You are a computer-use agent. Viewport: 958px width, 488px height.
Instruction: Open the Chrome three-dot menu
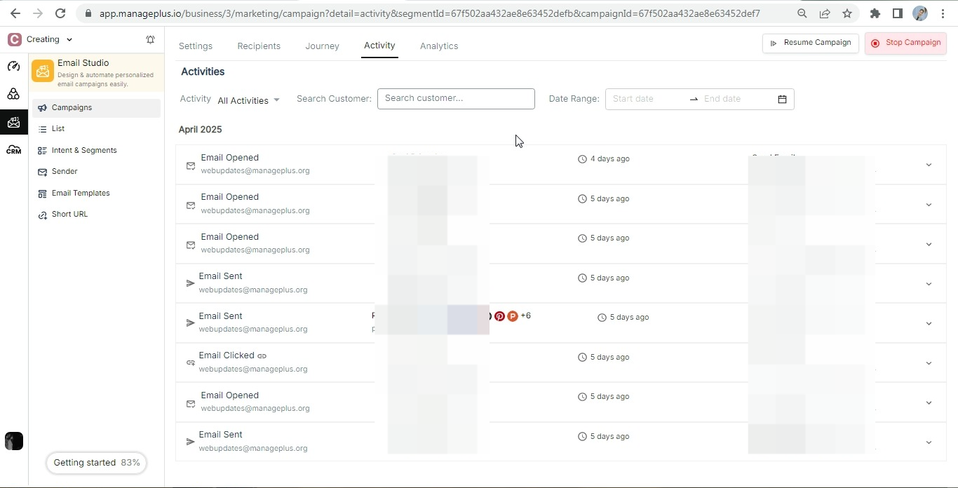tap(943, 13)
